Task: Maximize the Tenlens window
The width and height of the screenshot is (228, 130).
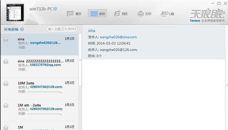Action: point(219,3)
